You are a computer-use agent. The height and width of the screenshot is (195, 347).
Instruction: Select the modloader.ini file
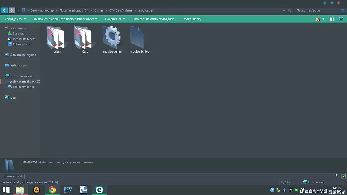point(112,40)
